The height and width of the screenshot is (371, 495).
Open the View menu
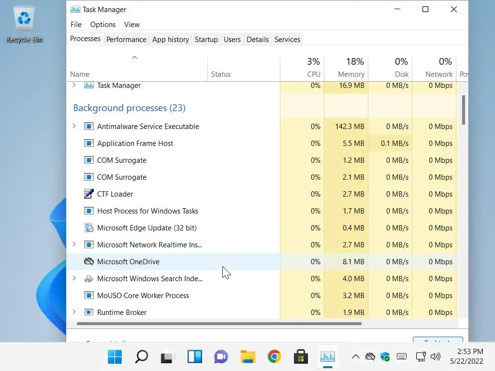tap(131, 25)
